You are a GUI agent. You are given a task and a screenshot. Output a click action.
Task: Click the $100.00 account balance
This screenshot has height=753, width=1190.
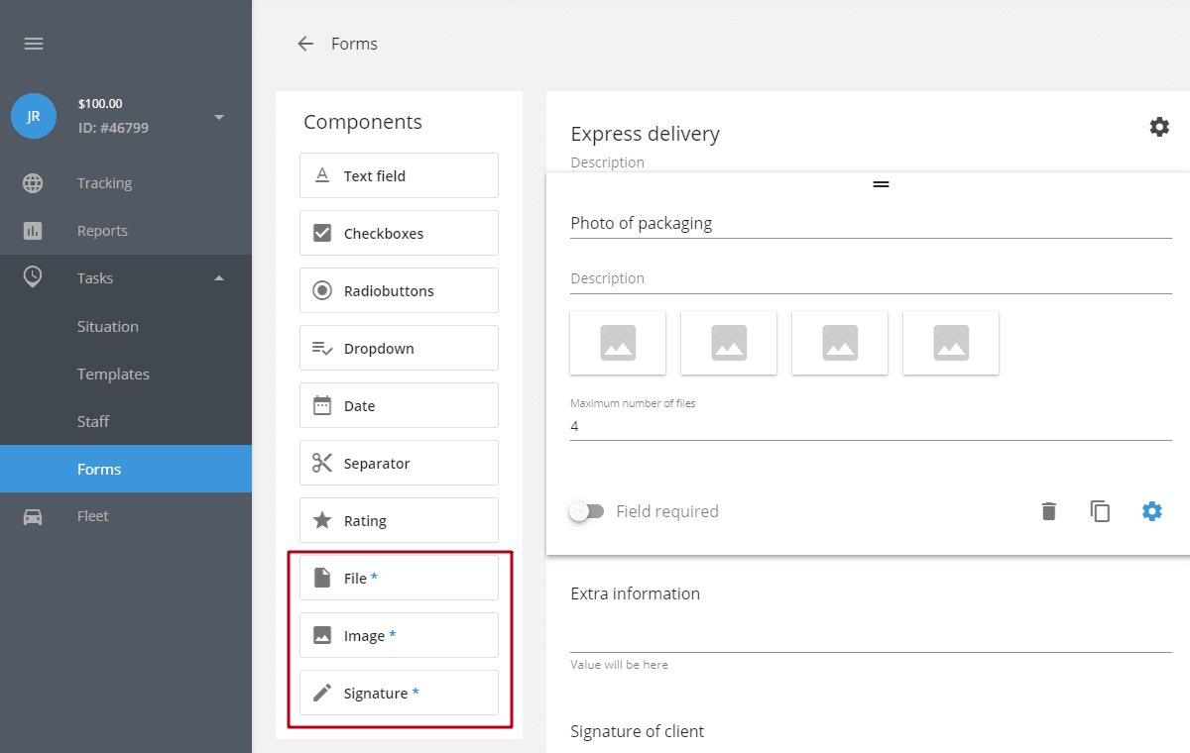pos(100,103)
